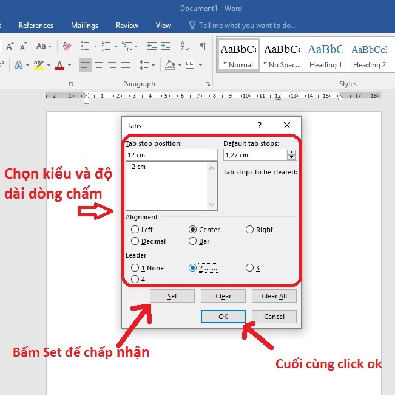This screenshot has width=395, height=395.
Task: Open the View ribbon tab
Action: (x=163, y=26)
